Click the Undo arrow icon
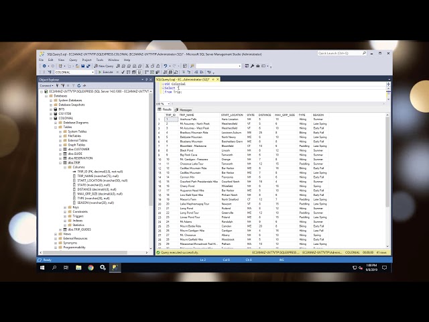This screenshot has width=429, height=322. tap(166, 66)
